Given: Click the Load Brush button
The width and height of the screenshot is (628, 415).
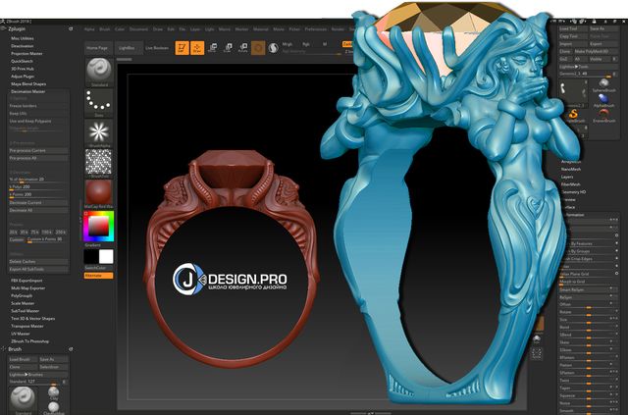Looking at the screenshot, I should click(21, 359).
